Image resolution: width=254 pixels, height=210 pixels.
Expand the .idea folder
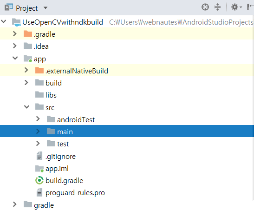click(15, 46)
